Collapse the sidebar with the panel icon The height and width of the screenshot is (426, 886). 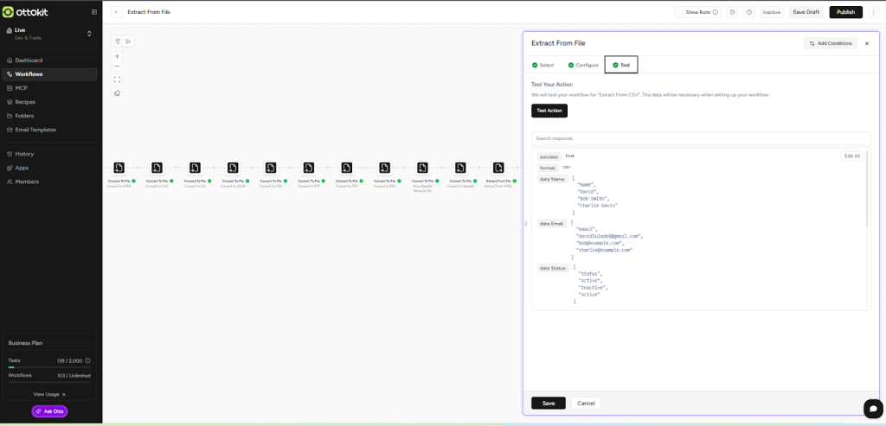tap(94, 12)
